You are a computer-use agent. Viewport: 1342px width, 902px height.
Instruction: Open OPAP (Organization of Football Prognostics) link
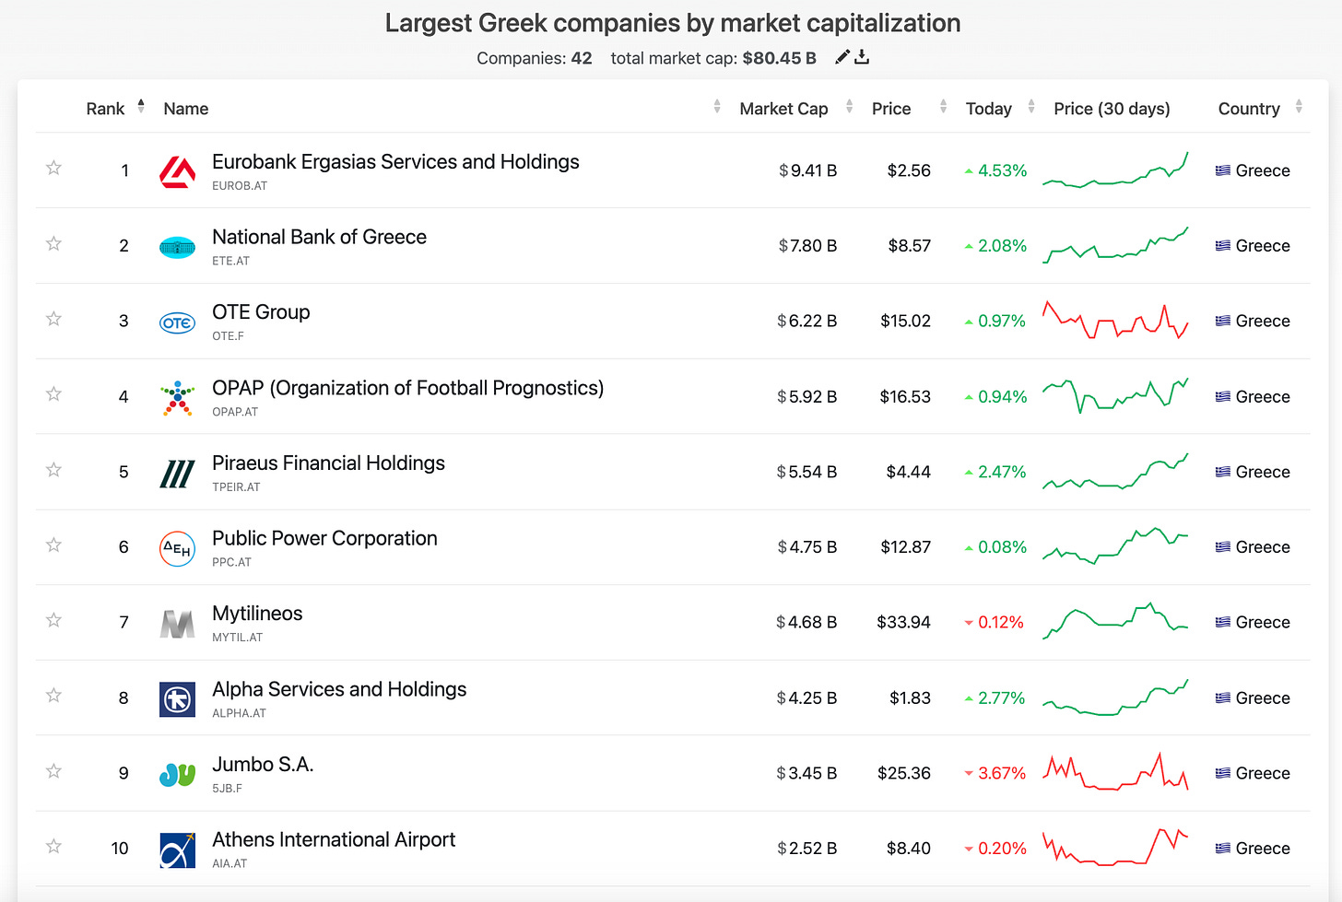(x=407, y=388)
